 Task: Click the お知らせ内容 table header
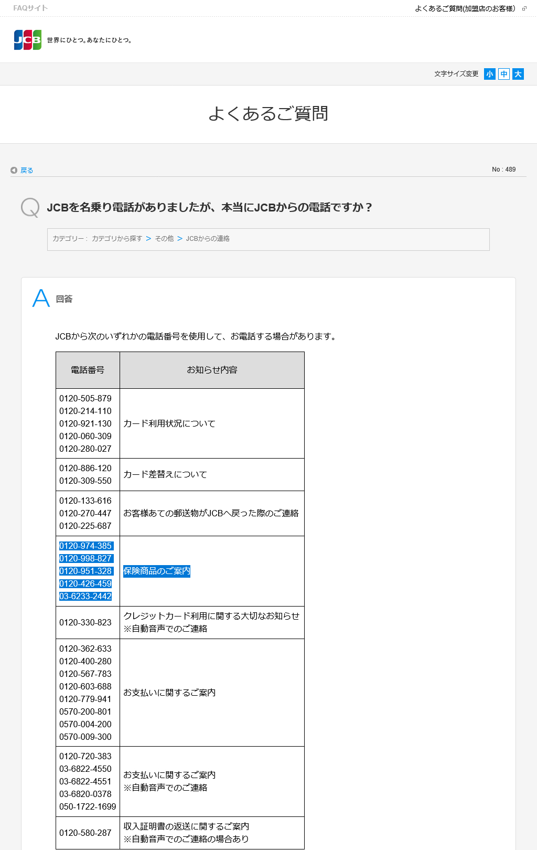212,370
